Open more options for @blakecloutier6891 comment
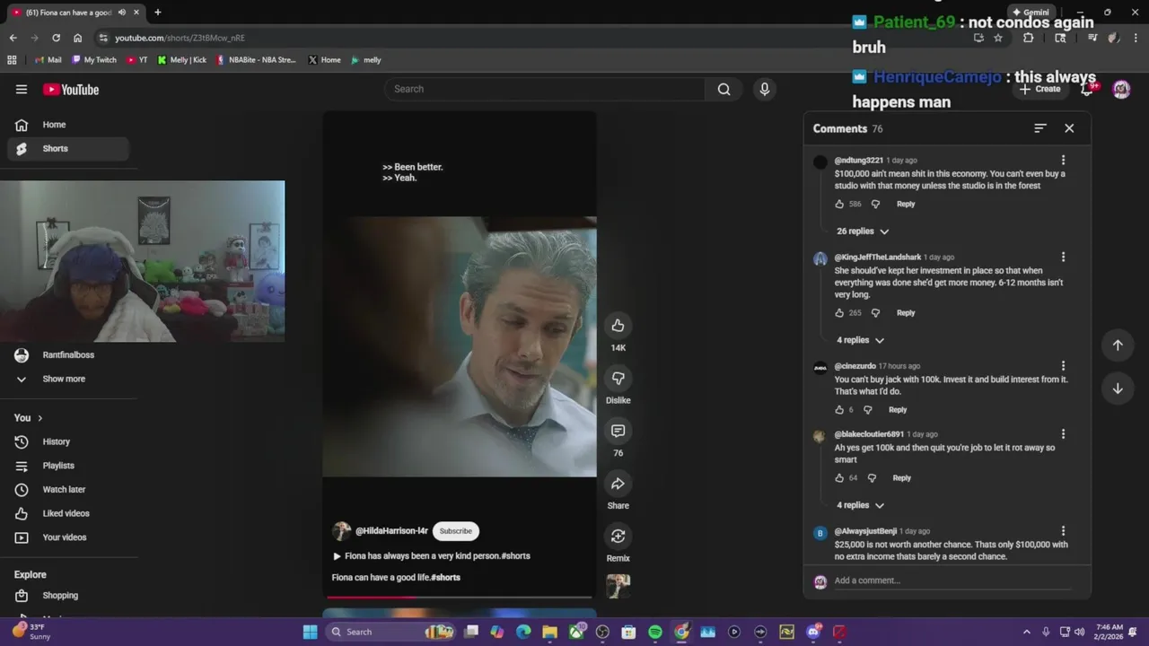The image size is (1149, 646). pyautogui.click(x=1063, y=434)
